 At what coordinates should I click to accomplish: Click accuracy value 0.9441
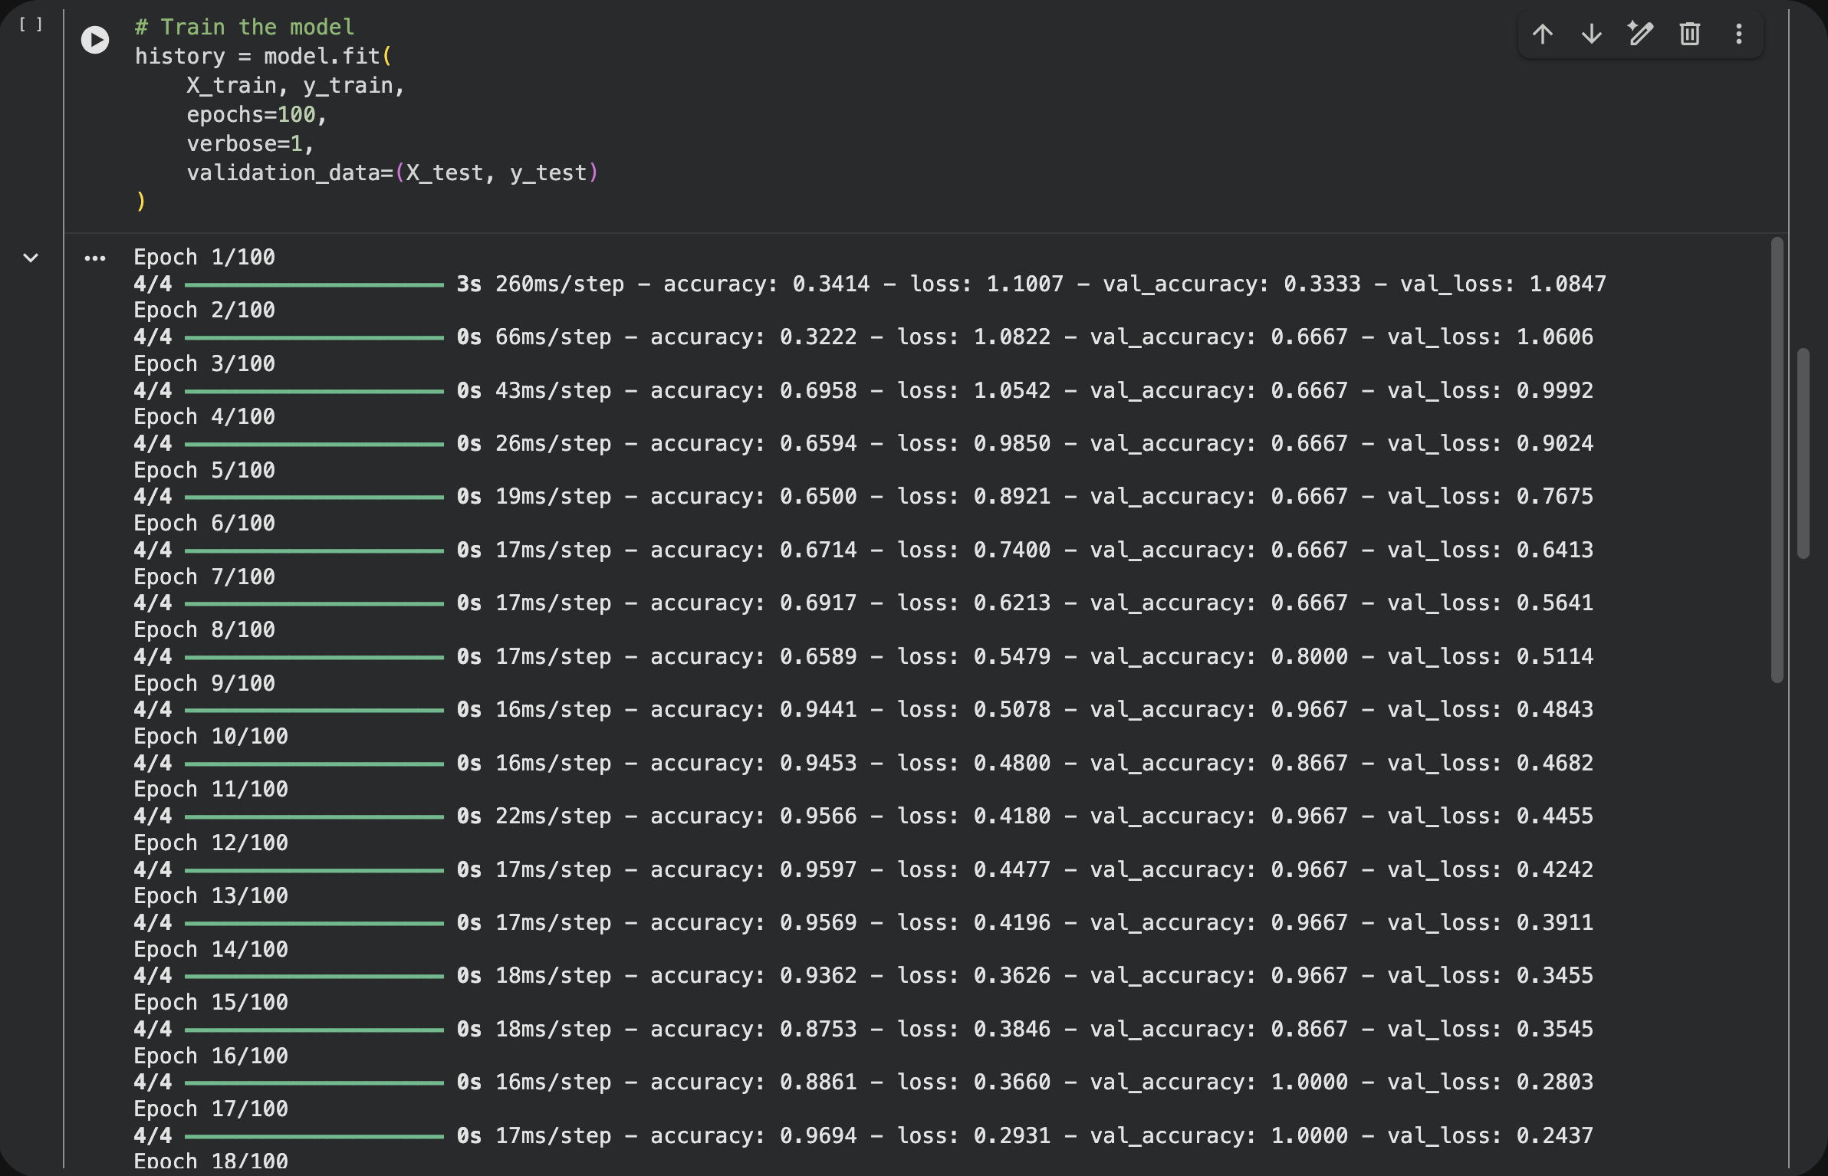[x=818, y=709]
